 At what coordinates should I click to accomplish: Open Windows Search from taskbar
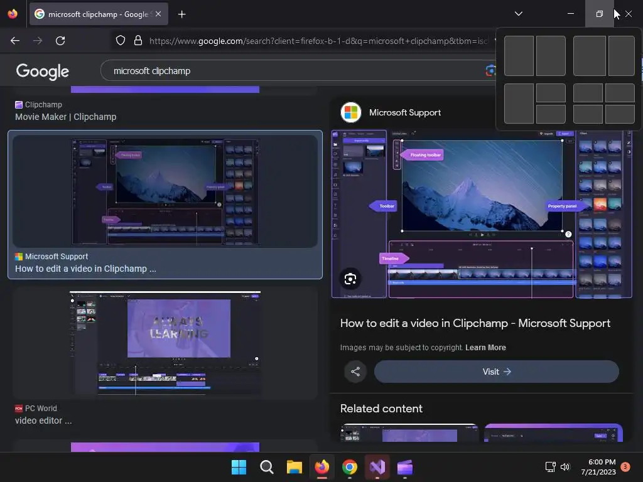click(x=266, y=467)
